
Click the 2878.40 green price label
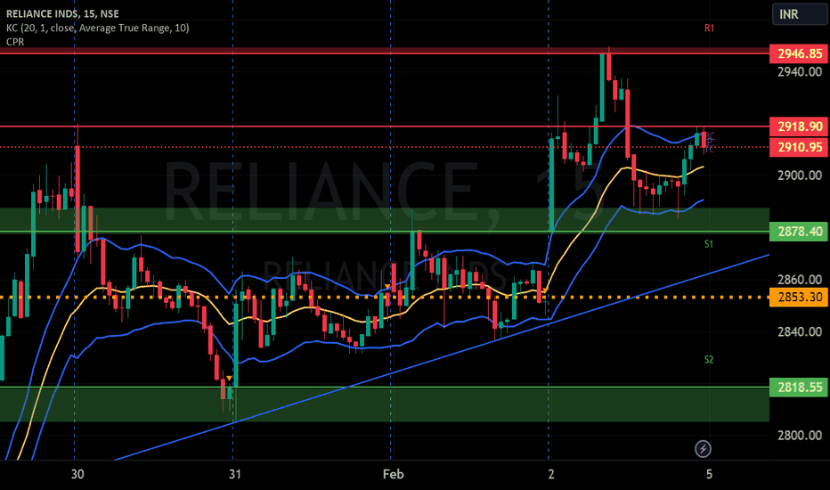(x=799, y=232)
